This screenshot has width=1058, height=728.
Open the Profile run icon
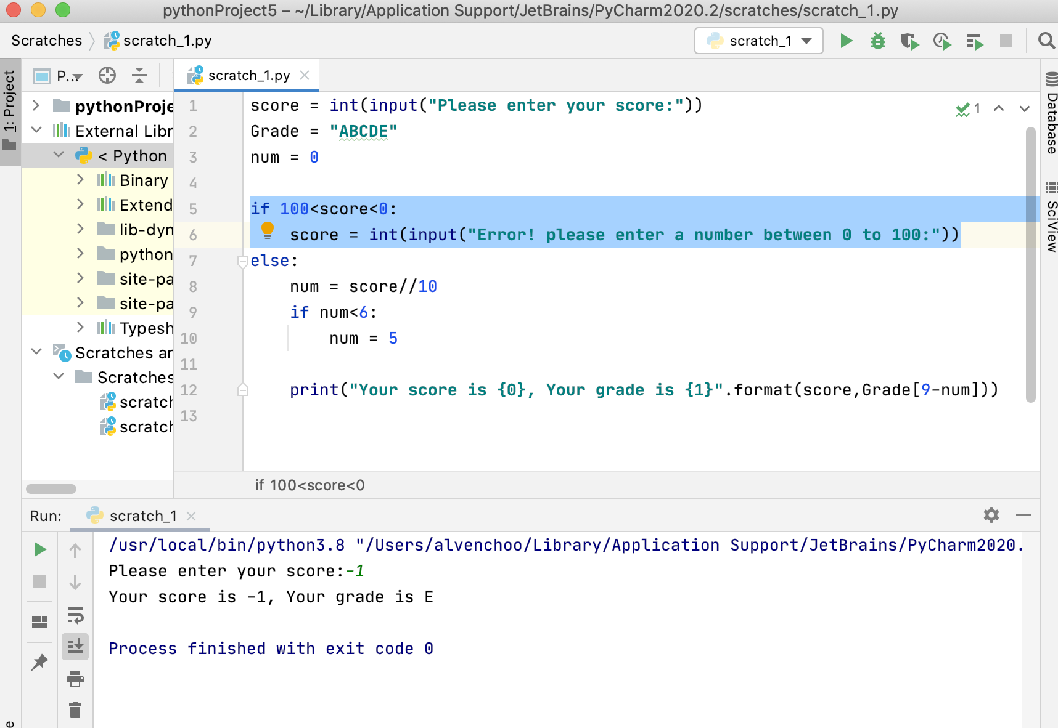point(942,41)
